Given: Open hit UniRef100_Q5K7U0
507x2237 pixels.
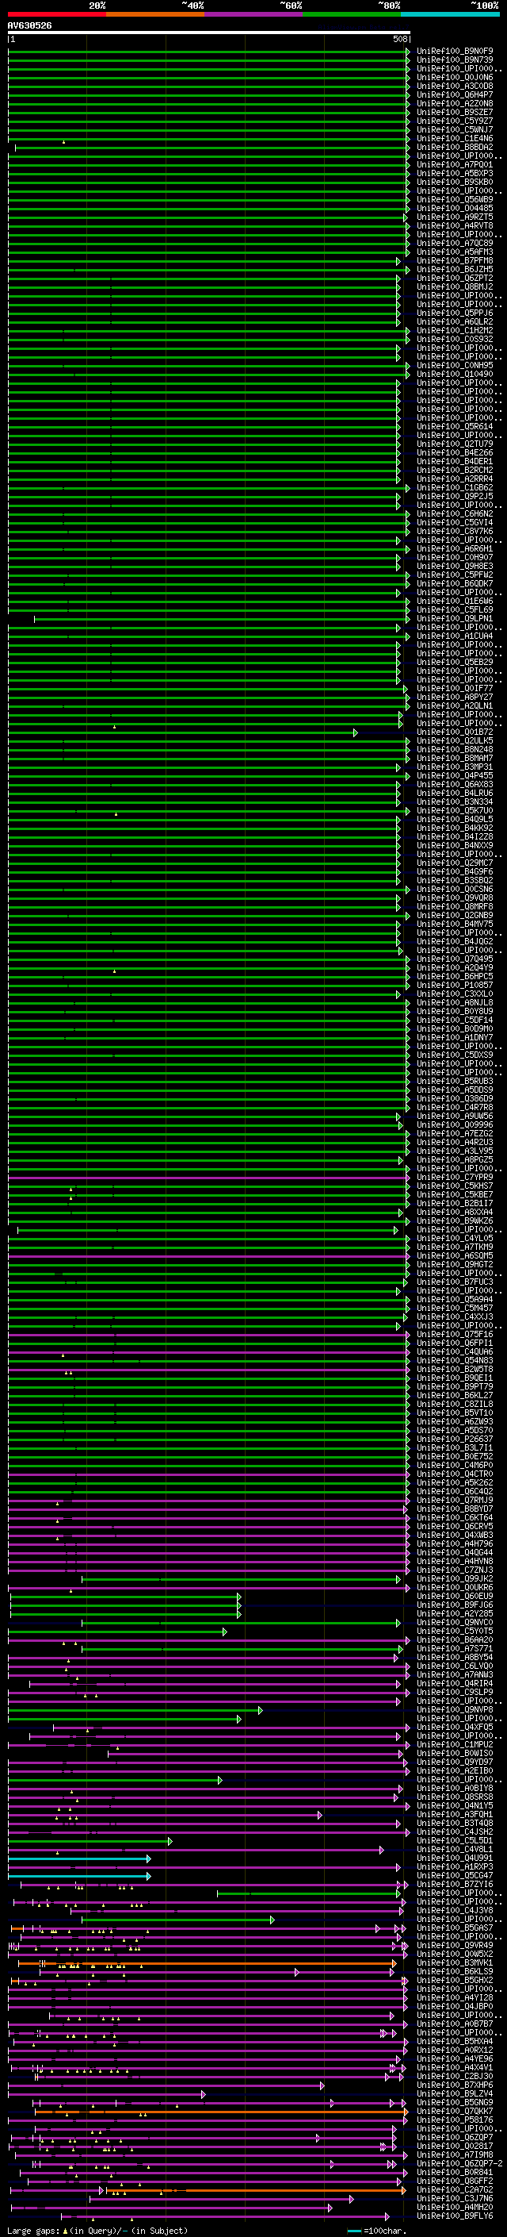Looking at the screenshot, I should pyautogui.click(x=454, y=810).
